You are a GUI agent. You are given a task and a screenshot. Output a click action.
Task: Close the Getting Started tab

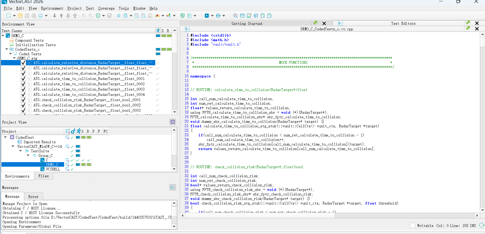(324, 23)
